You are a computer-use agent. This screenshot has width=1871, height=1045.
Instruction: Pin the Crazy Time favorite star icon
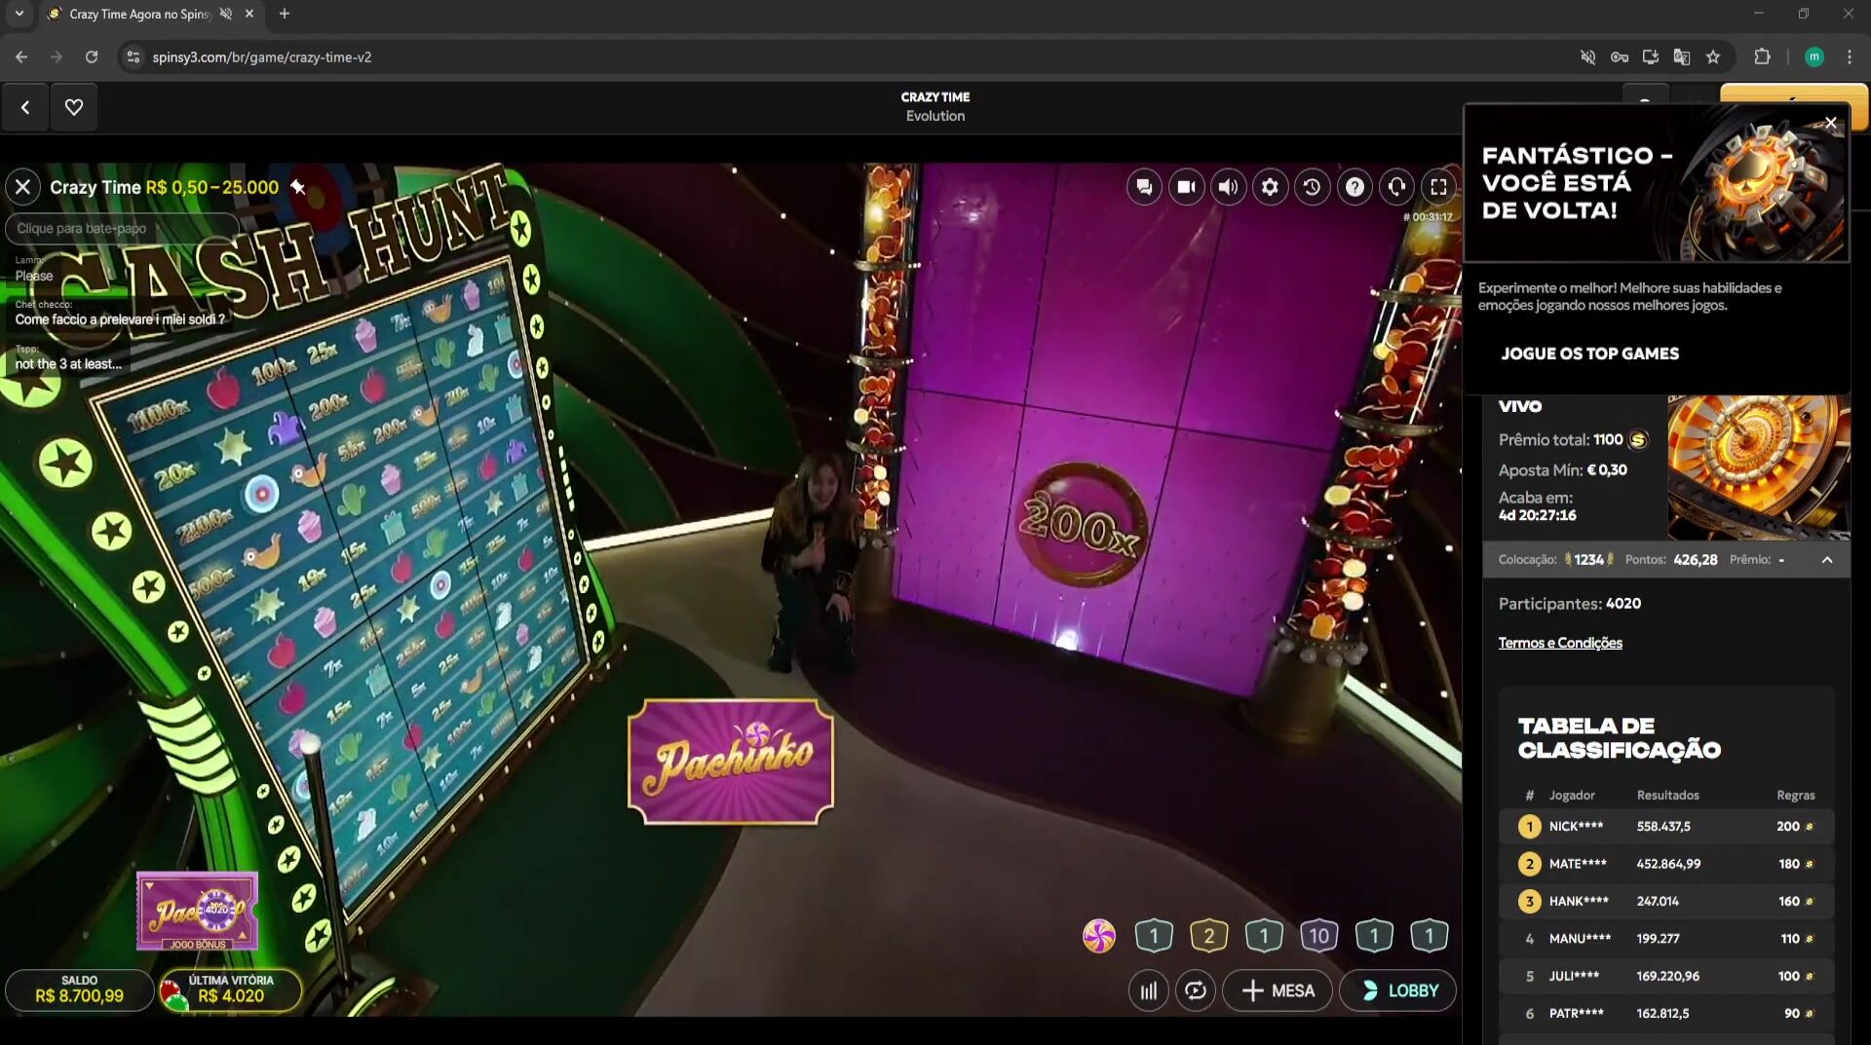298,187
